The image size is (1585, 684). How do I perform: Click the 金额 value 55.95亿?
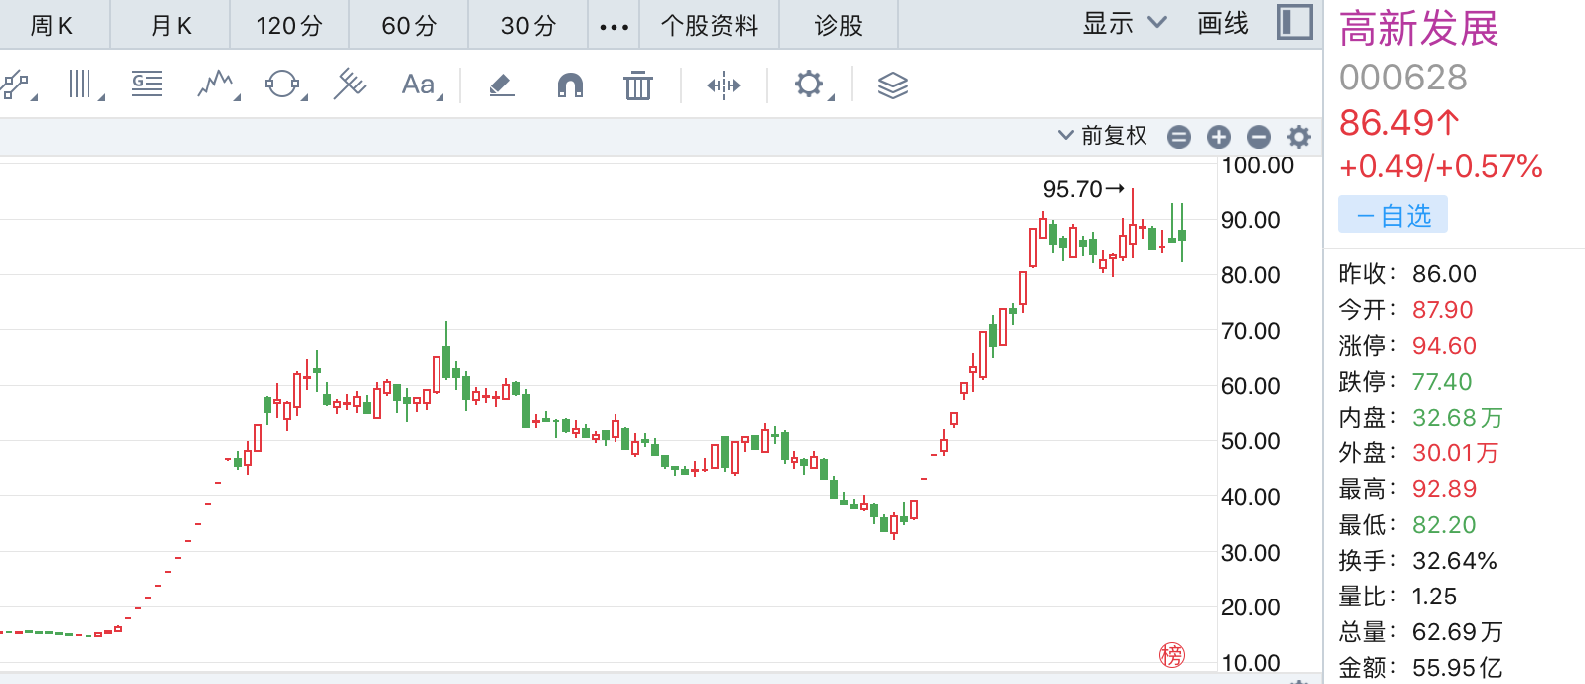point(1457,668)
